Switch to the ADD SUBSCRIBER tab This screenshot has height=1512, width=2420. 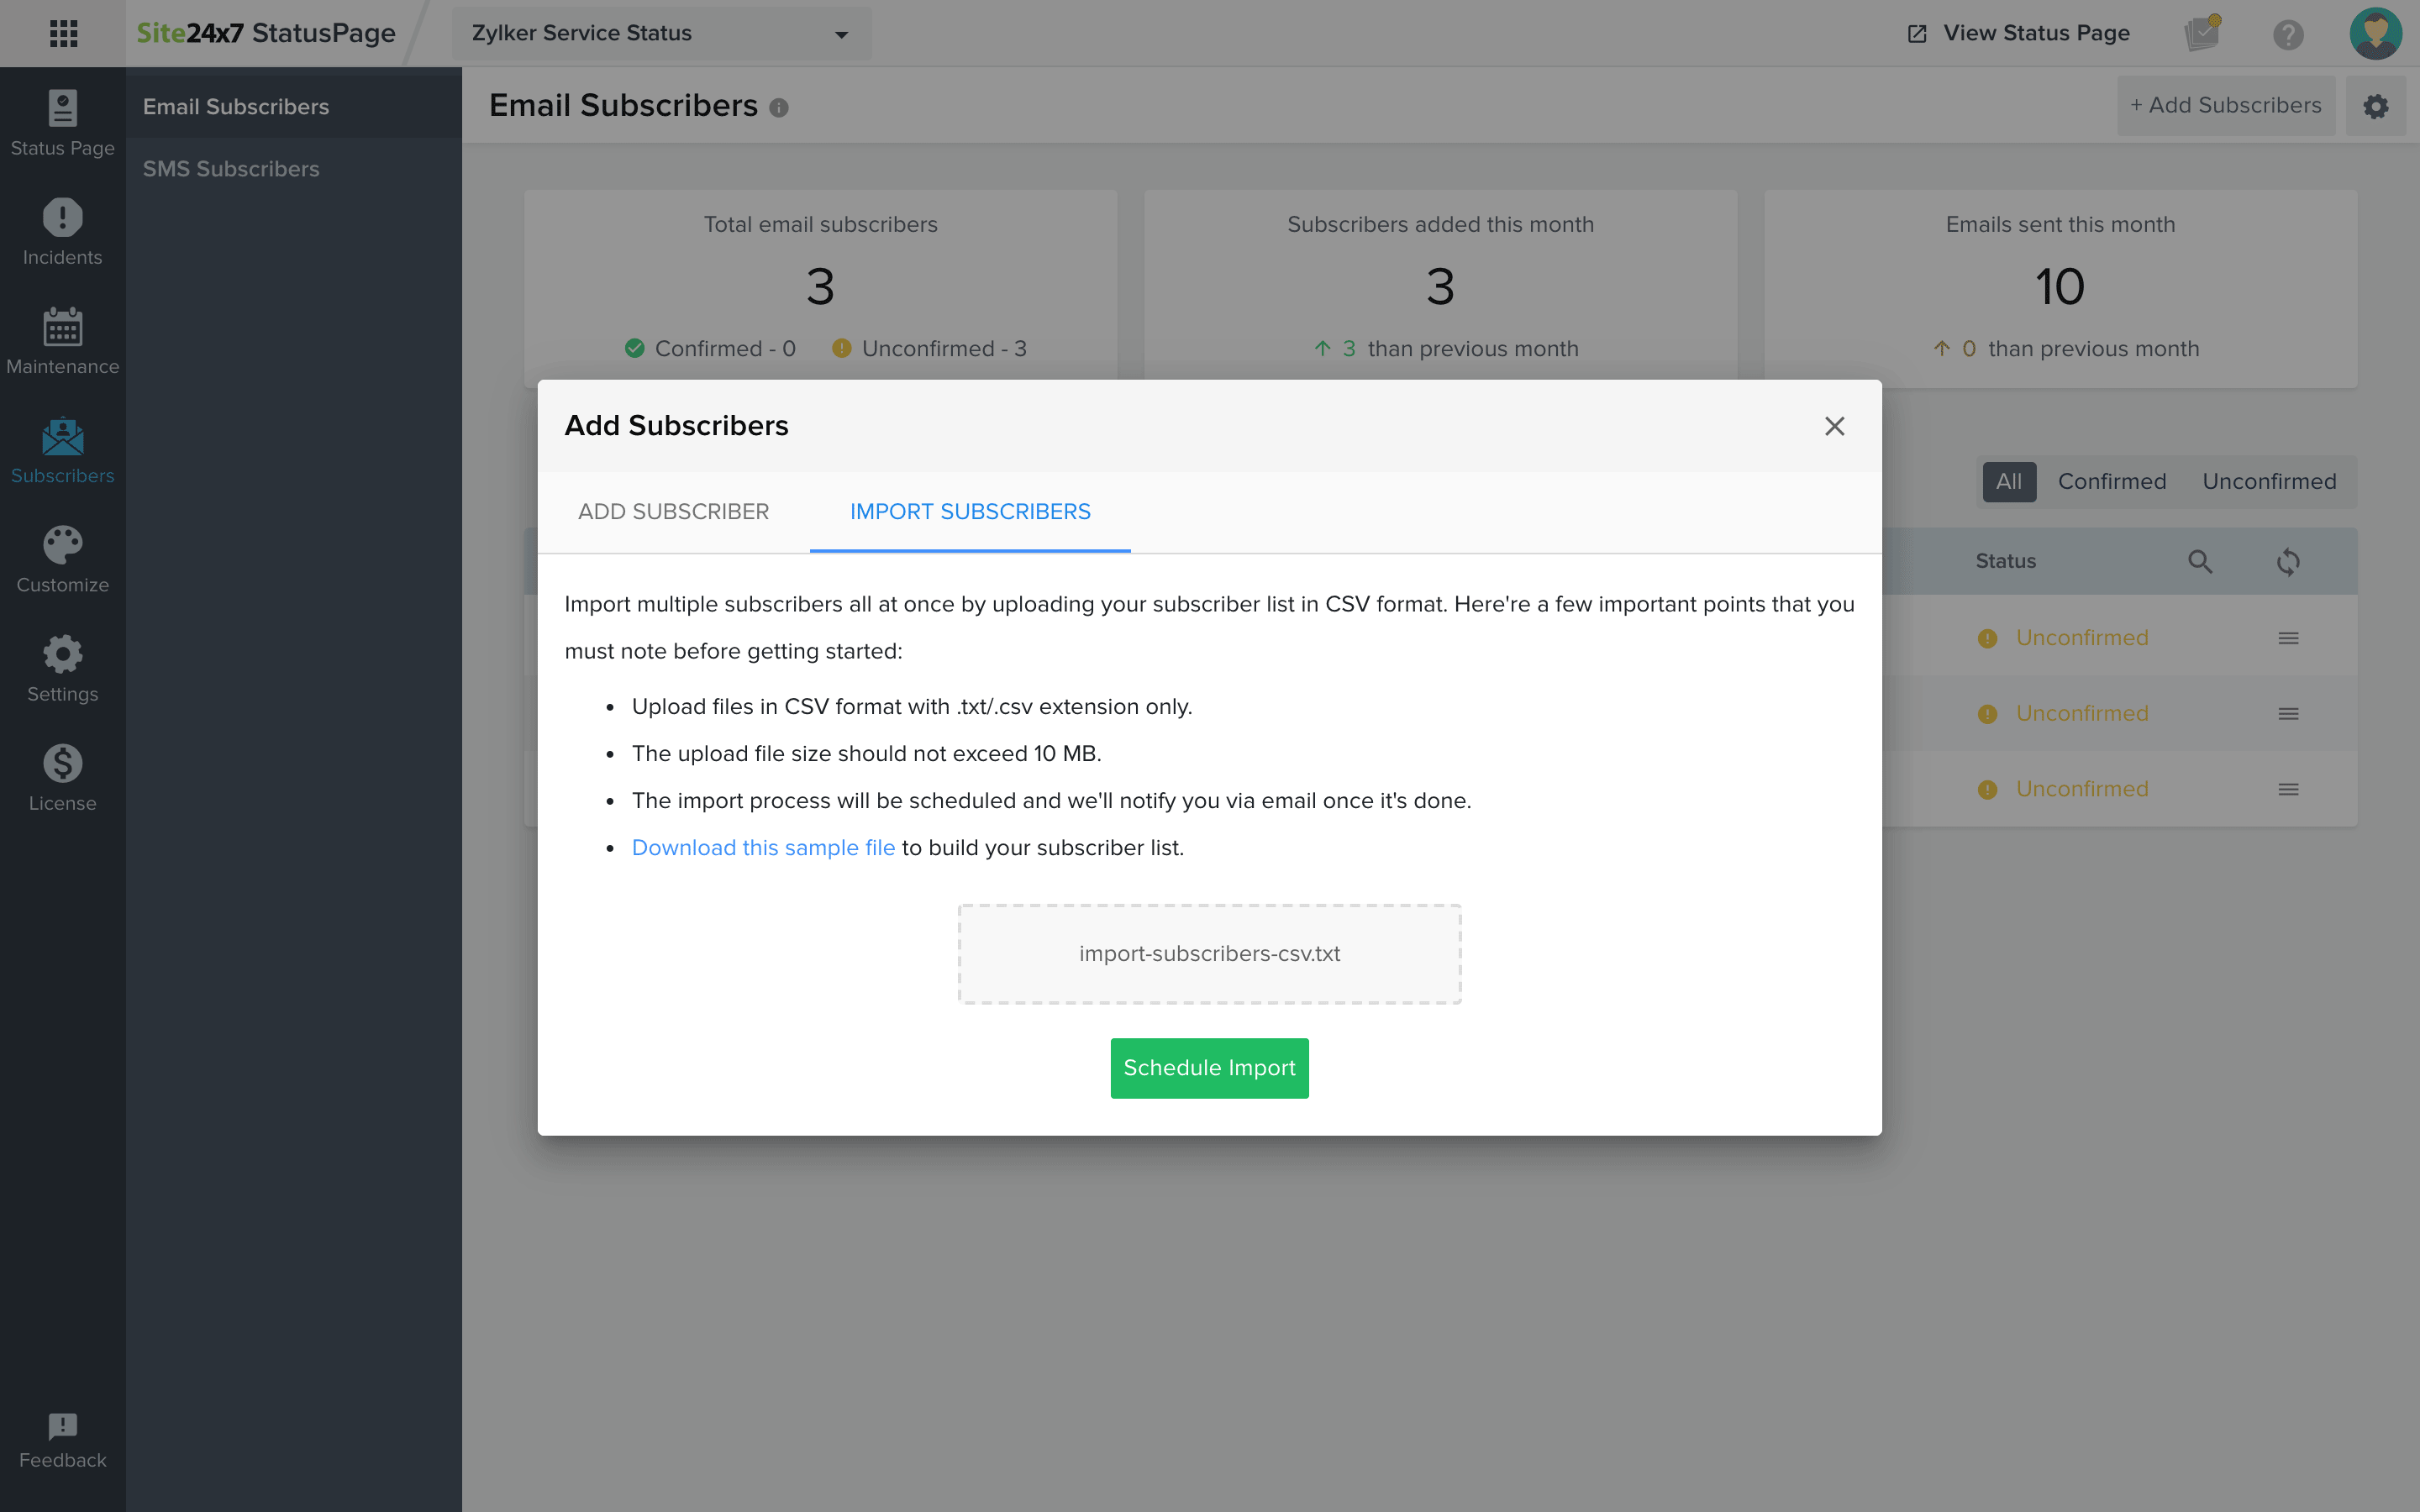pos(672,511)
